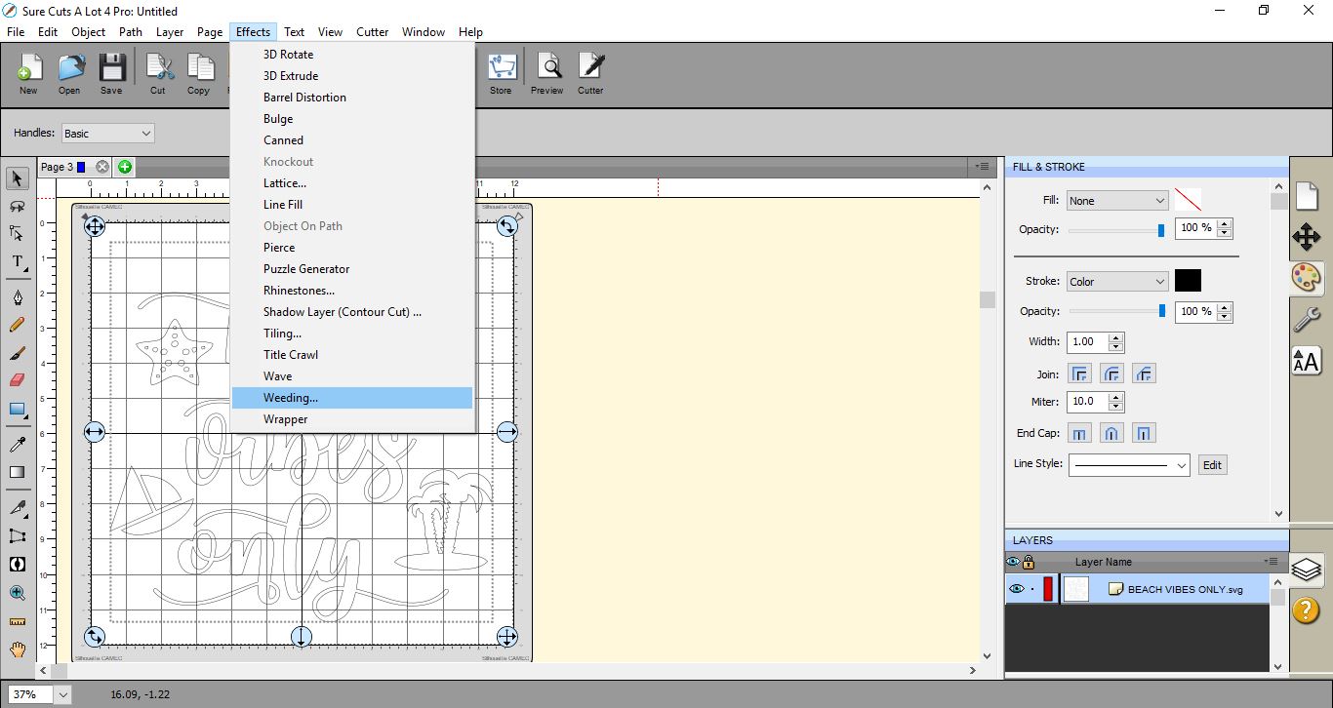
Task: Toggle the lock column in Layers header
Action: [1029, 562]
